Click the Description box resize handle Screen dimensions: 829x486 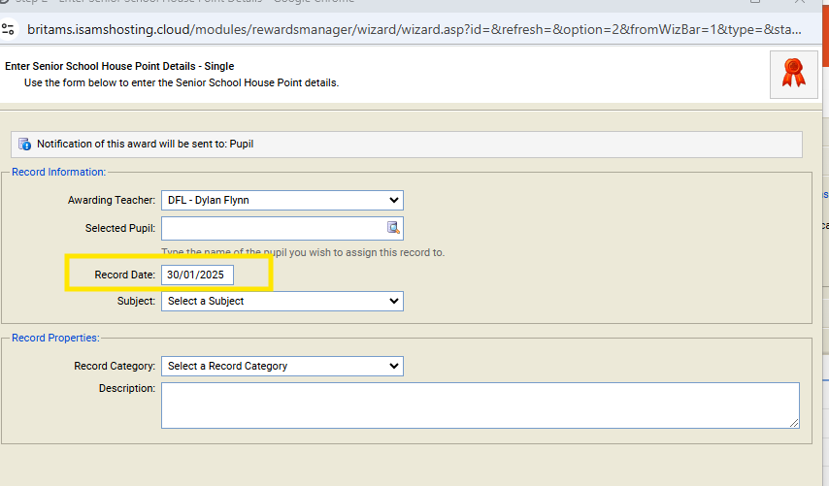pos(794,423)
